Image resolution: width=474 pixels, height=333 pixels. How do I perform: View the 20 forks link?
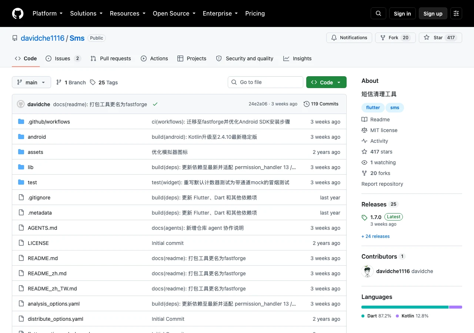[x=376, y=173]
